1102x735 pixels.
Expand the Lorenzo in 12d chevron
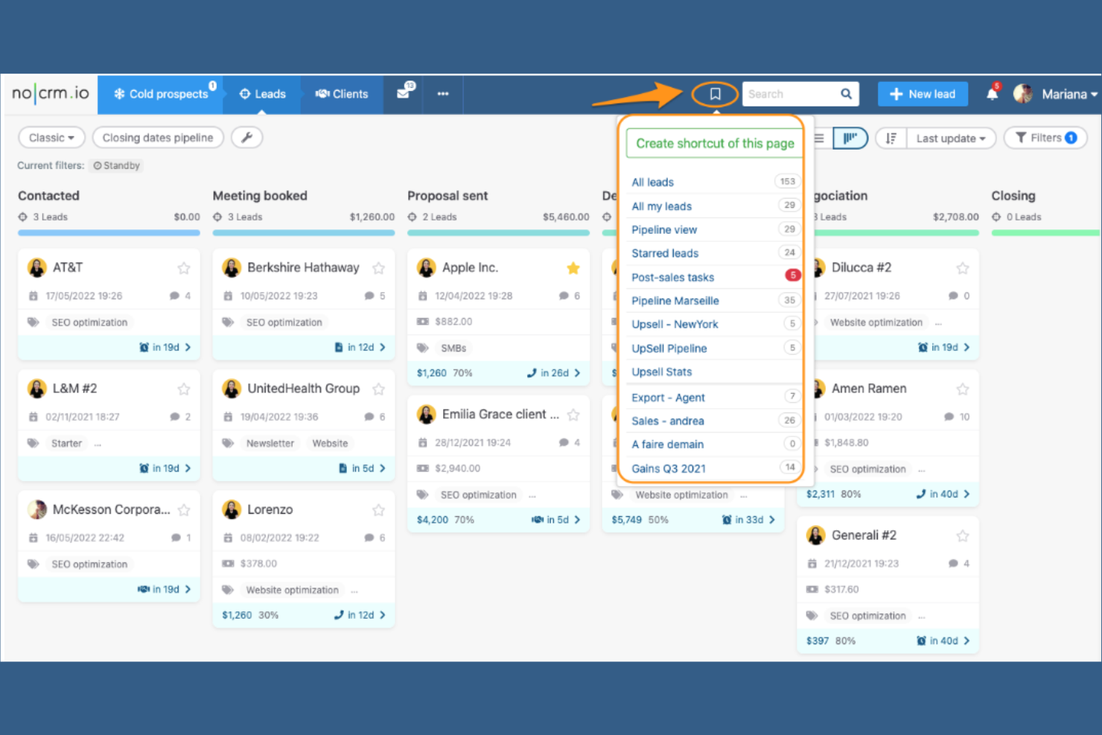point(383,615)
